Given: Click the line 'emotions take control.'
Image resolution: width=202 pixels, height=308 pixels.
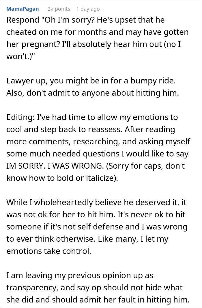Looking at the screenshot, I should click(x=49, y=251).
